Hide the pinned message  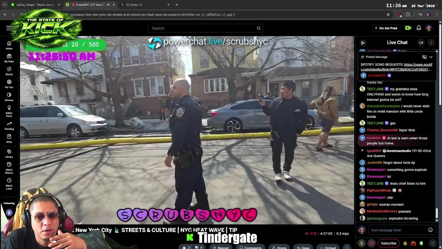[424, 57]
